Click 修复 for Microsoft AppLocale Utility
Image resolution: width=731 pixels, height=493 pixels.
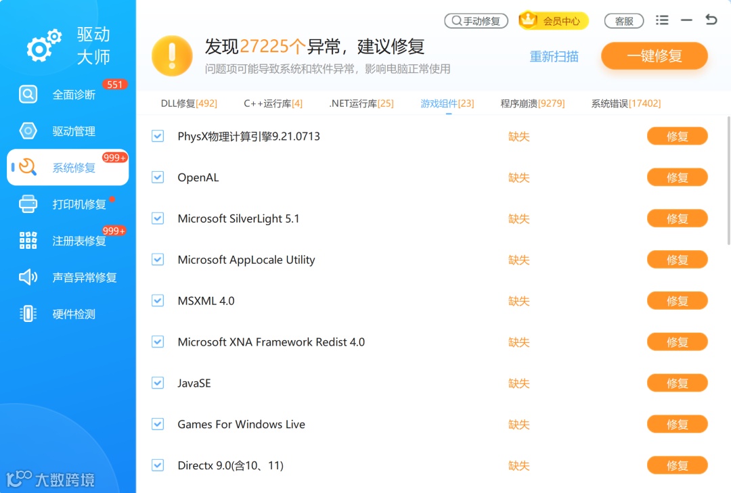point(678,259)
